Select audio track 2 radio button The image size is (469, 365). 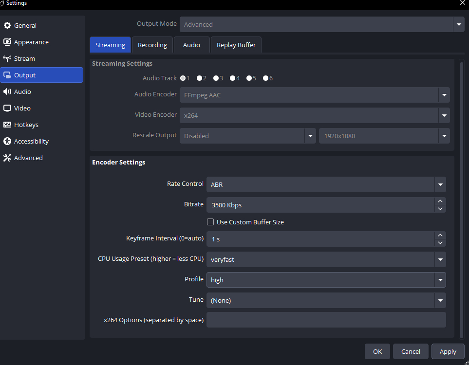pyautogui.click(x=200, y=78)
